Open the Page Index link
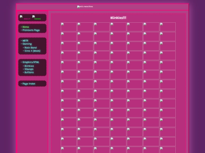 (x=29, y=83)
